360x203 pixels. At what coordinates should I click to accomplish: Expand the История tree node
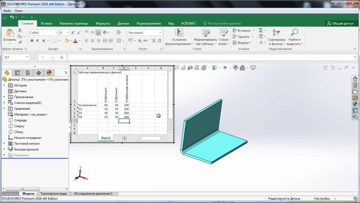click(4, 85)
